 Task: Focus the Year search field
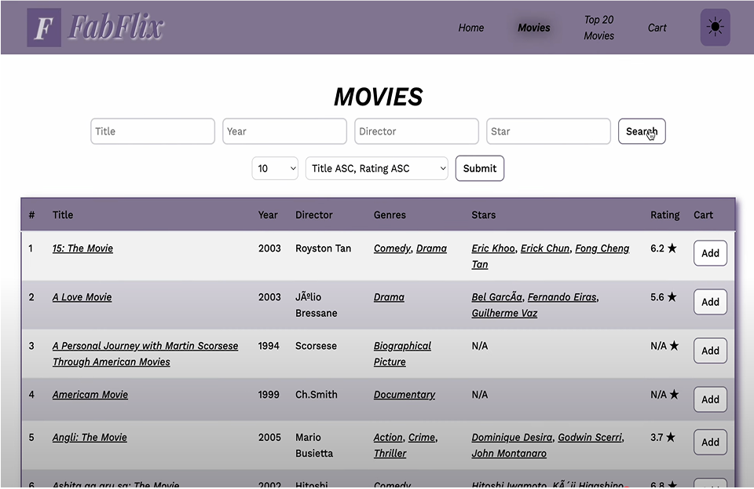pyautogui.click(x=284, y=131)
